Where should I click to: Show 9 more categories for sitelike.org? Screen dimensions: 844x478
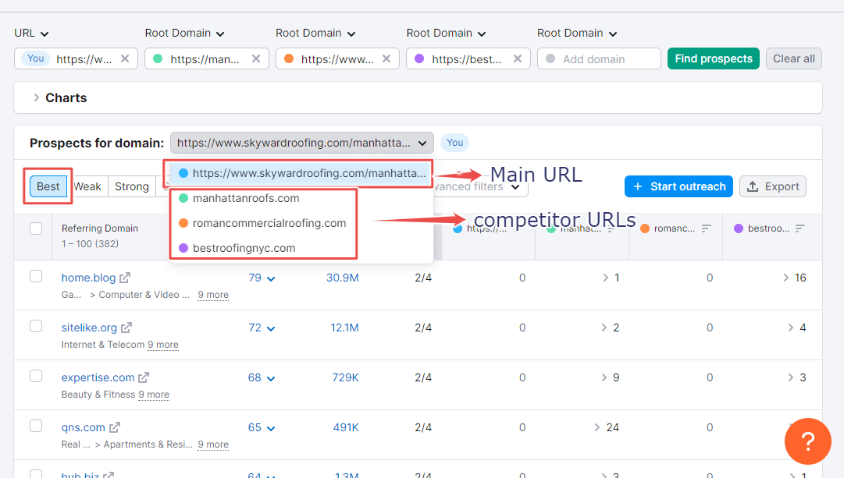[163, 345]
